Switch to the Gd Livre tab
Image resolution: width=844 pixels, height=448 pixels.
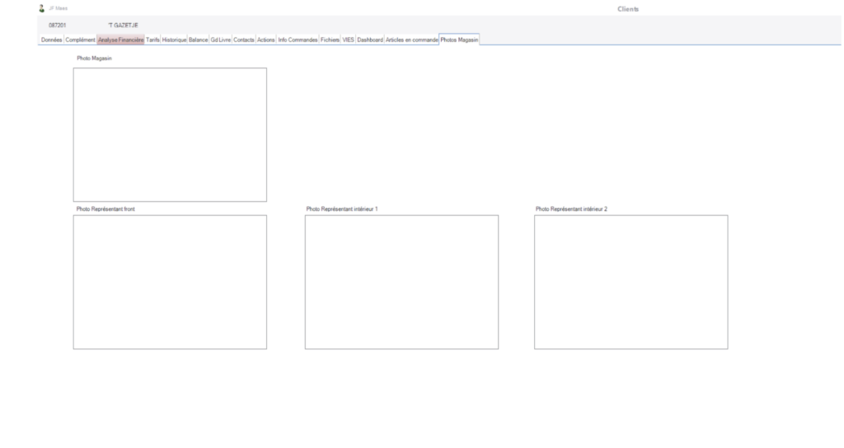click(221, 40)
